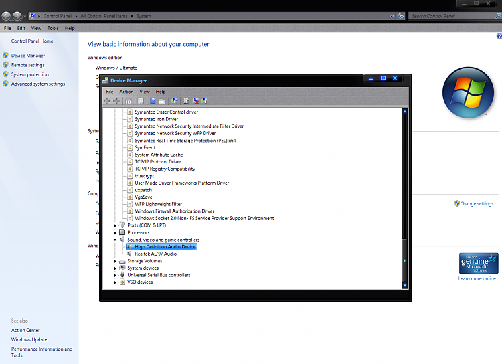The height and width of the screenshot is (364, 502).
Task: Expand the Storage Volumes node
Action: pos(115,261)
